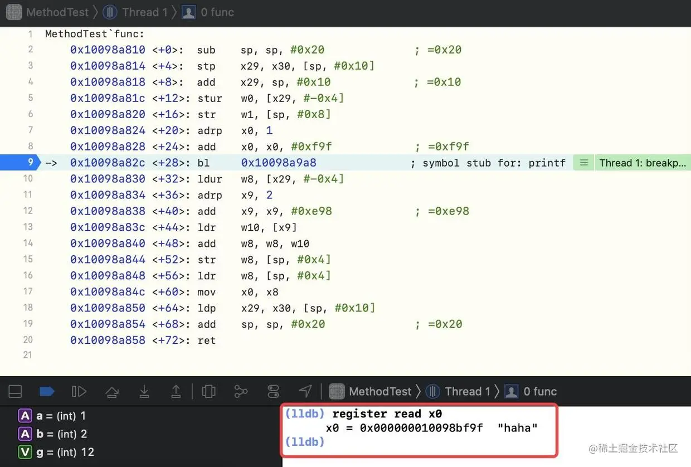Viewport: 691px width, 467px height.
Task: Click address 0x10098a848 on line 16
Action: click(108, 276)
